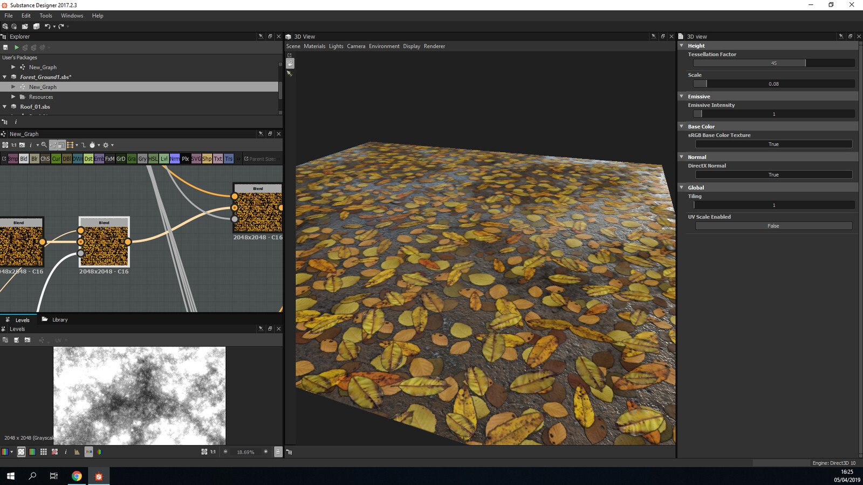Click the Normal (Nrm) node shortcut icon
Viewport: 863px width, 485px height.
tap(174, 159)
